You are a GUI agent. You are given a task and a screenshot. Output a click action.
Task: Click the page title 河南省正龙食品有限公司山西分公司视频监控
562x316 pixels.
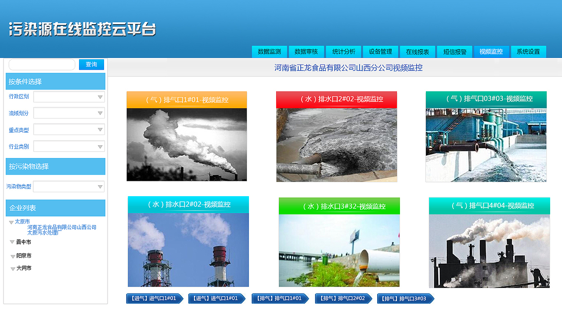(349, 68)
